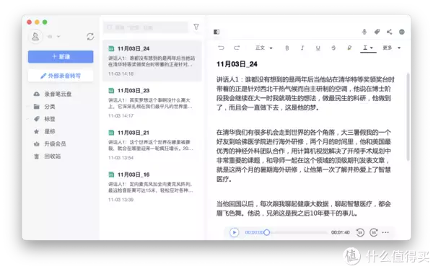Click the search input field
The image size is (433, 269).
(x=146, y=27)
